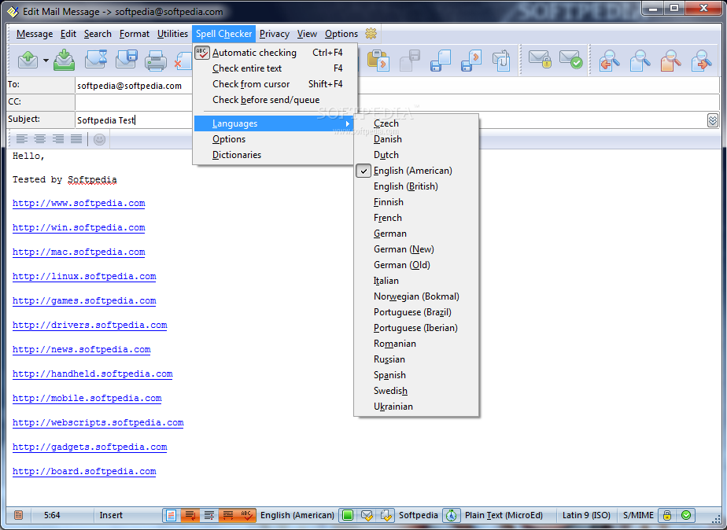The height and width of the screenshot is (530, 727).
Task: Click the smiley face icon
Action: pos(99,139)
